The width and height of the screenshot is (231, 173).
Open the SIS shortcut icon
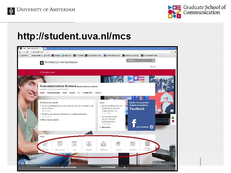74,144
